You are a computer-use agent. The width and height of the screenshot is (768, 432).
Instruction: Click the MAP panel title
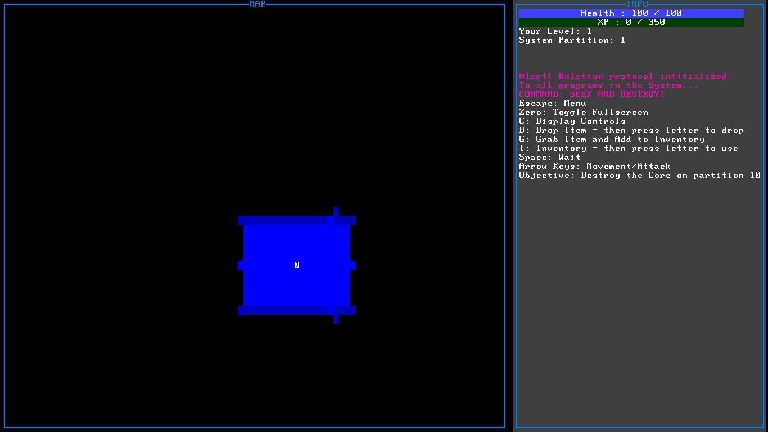pyautogui.click(x=257, y=4)
